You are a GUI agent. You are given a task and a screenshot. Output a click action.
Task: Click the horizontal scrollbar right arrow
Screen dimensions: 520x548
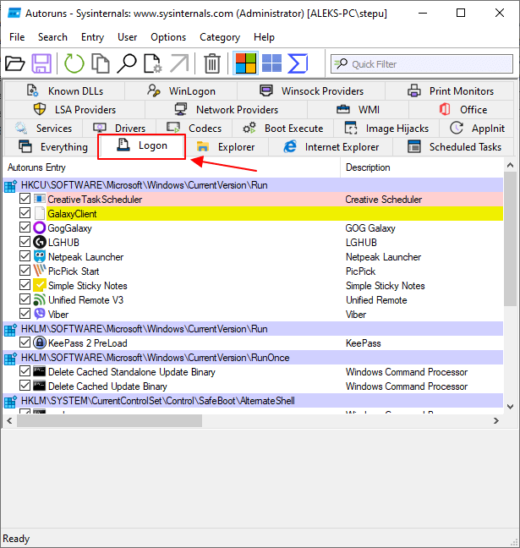(x=496, y=420)
